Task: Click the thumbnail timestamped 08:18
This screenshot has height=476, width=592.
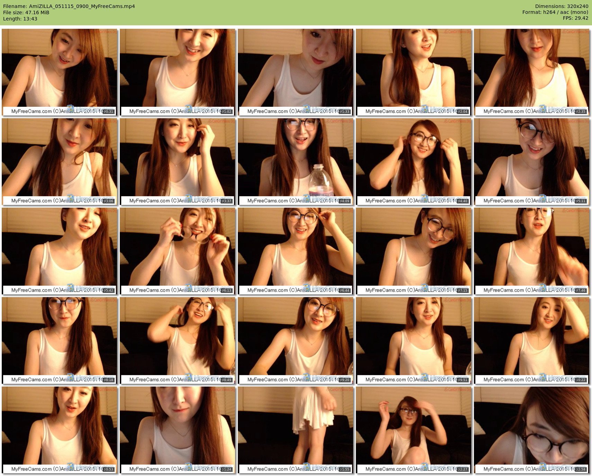Action: pyautogui.click(x=59, y=340)
